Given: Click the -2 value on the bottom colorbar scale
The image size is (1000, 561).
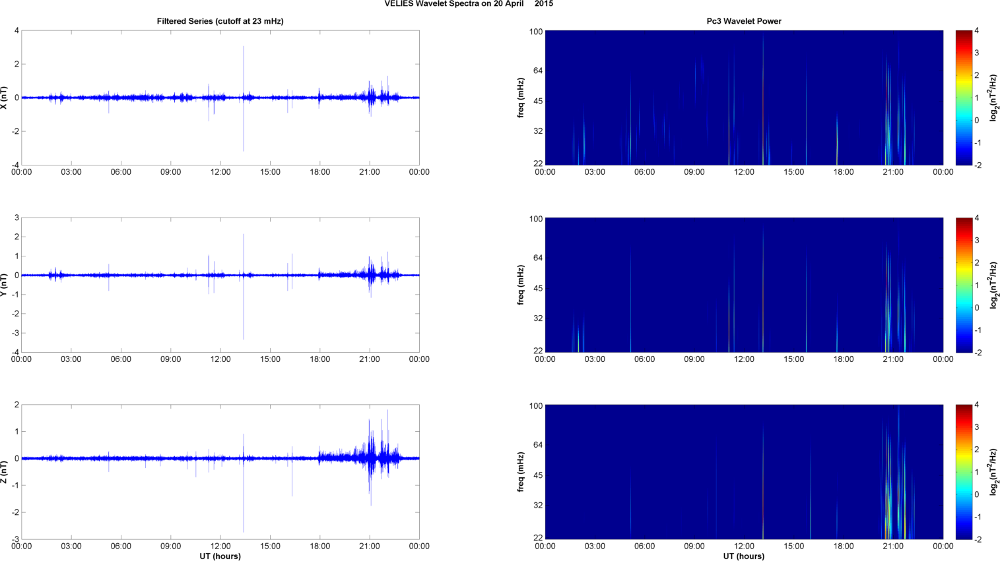Looking at the screenshot, I should tap(978, 539).
